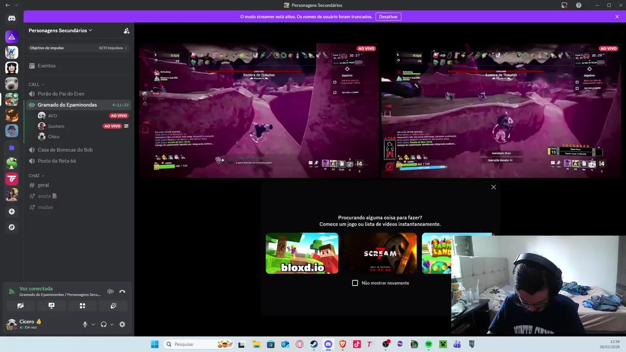
Task: Open user settings gear
Action: click(x=122, y=324)
